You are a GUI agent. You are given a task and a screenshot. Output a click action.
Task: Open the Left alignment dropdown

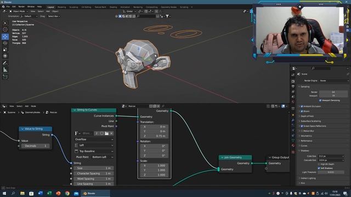(x=94, y=145)
